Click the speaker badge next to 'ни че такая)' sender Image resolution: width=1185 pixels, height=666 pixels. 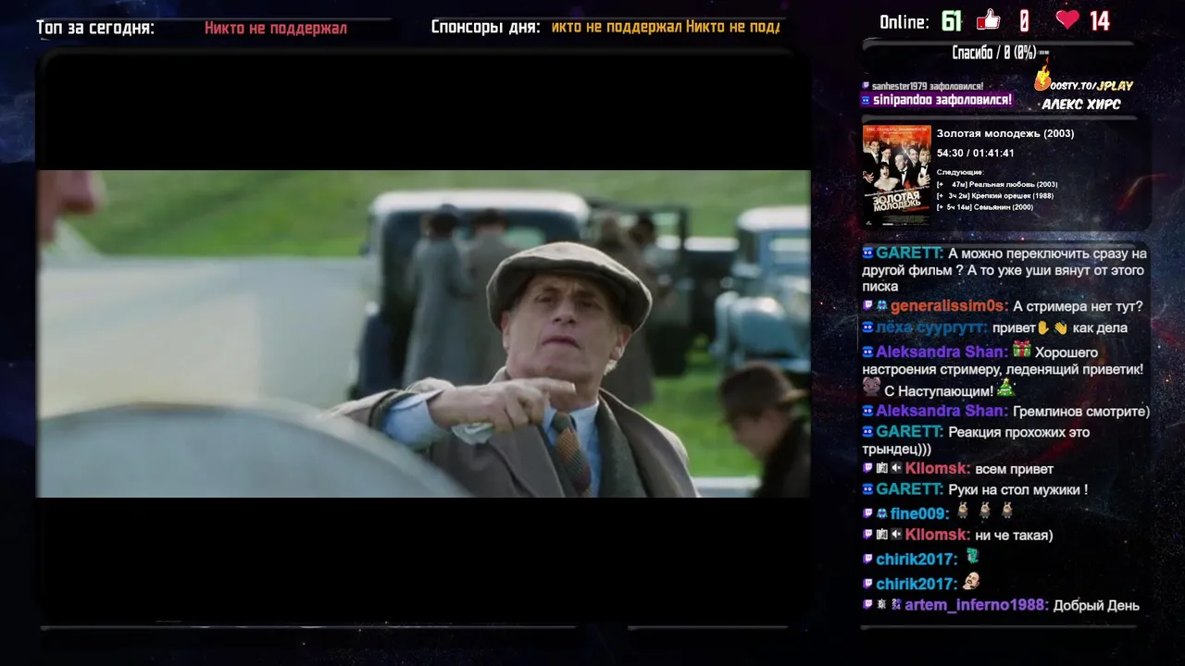coord(896,535)
